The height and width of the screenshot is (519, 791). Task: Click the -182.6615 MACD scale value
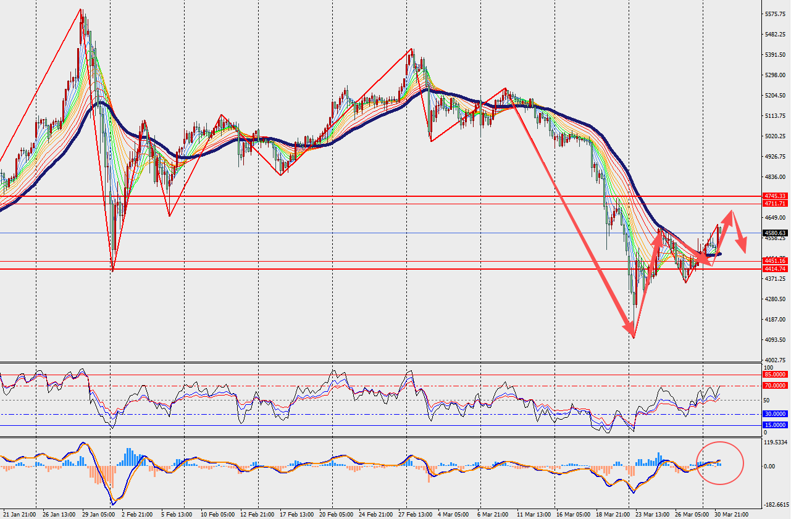[776, 505]
